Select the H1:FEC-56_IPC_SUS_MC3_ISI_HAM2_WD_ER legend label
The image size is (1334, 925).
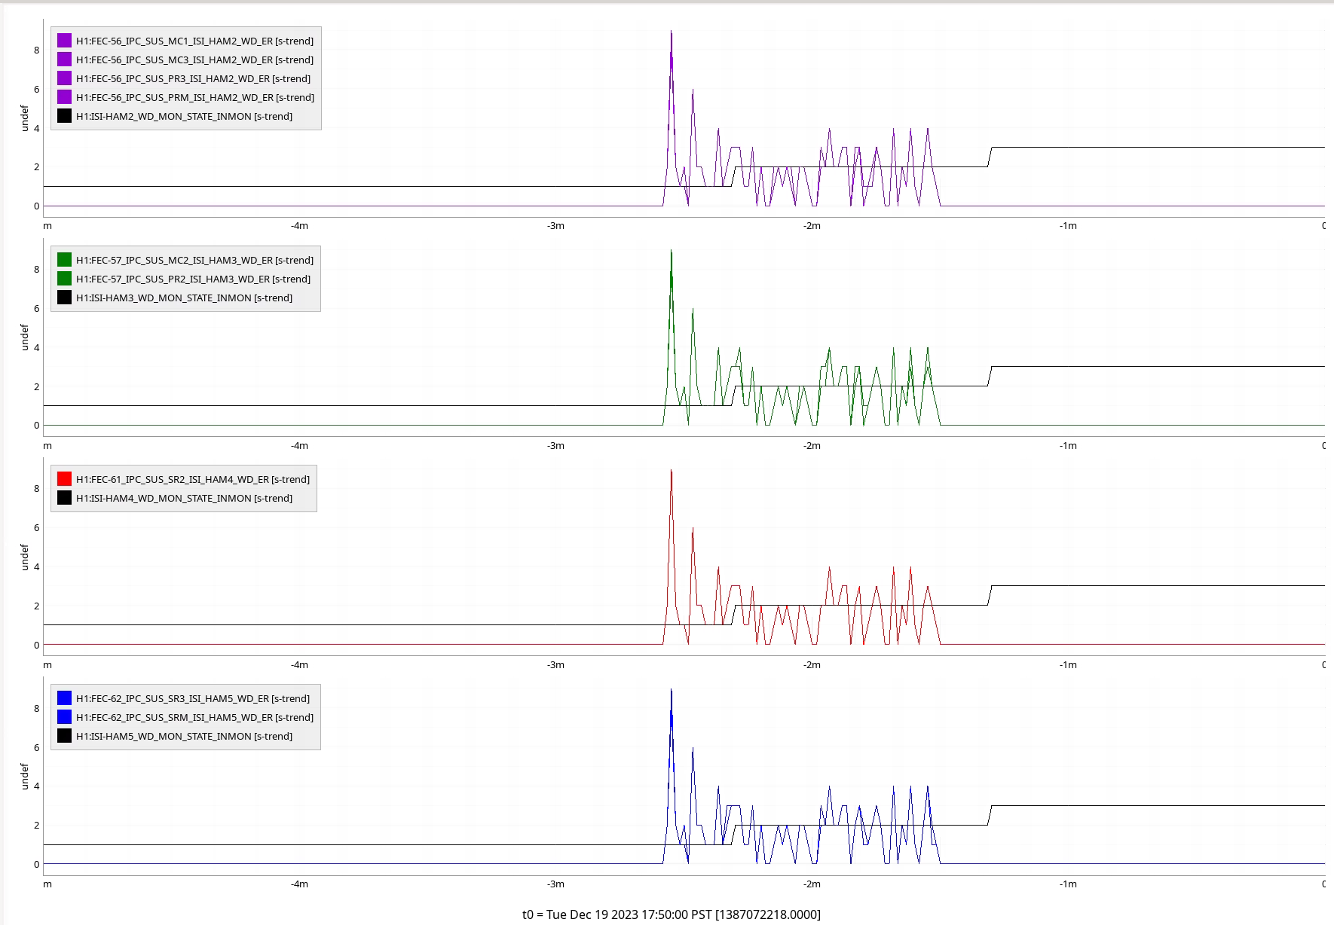coord(194,60)
